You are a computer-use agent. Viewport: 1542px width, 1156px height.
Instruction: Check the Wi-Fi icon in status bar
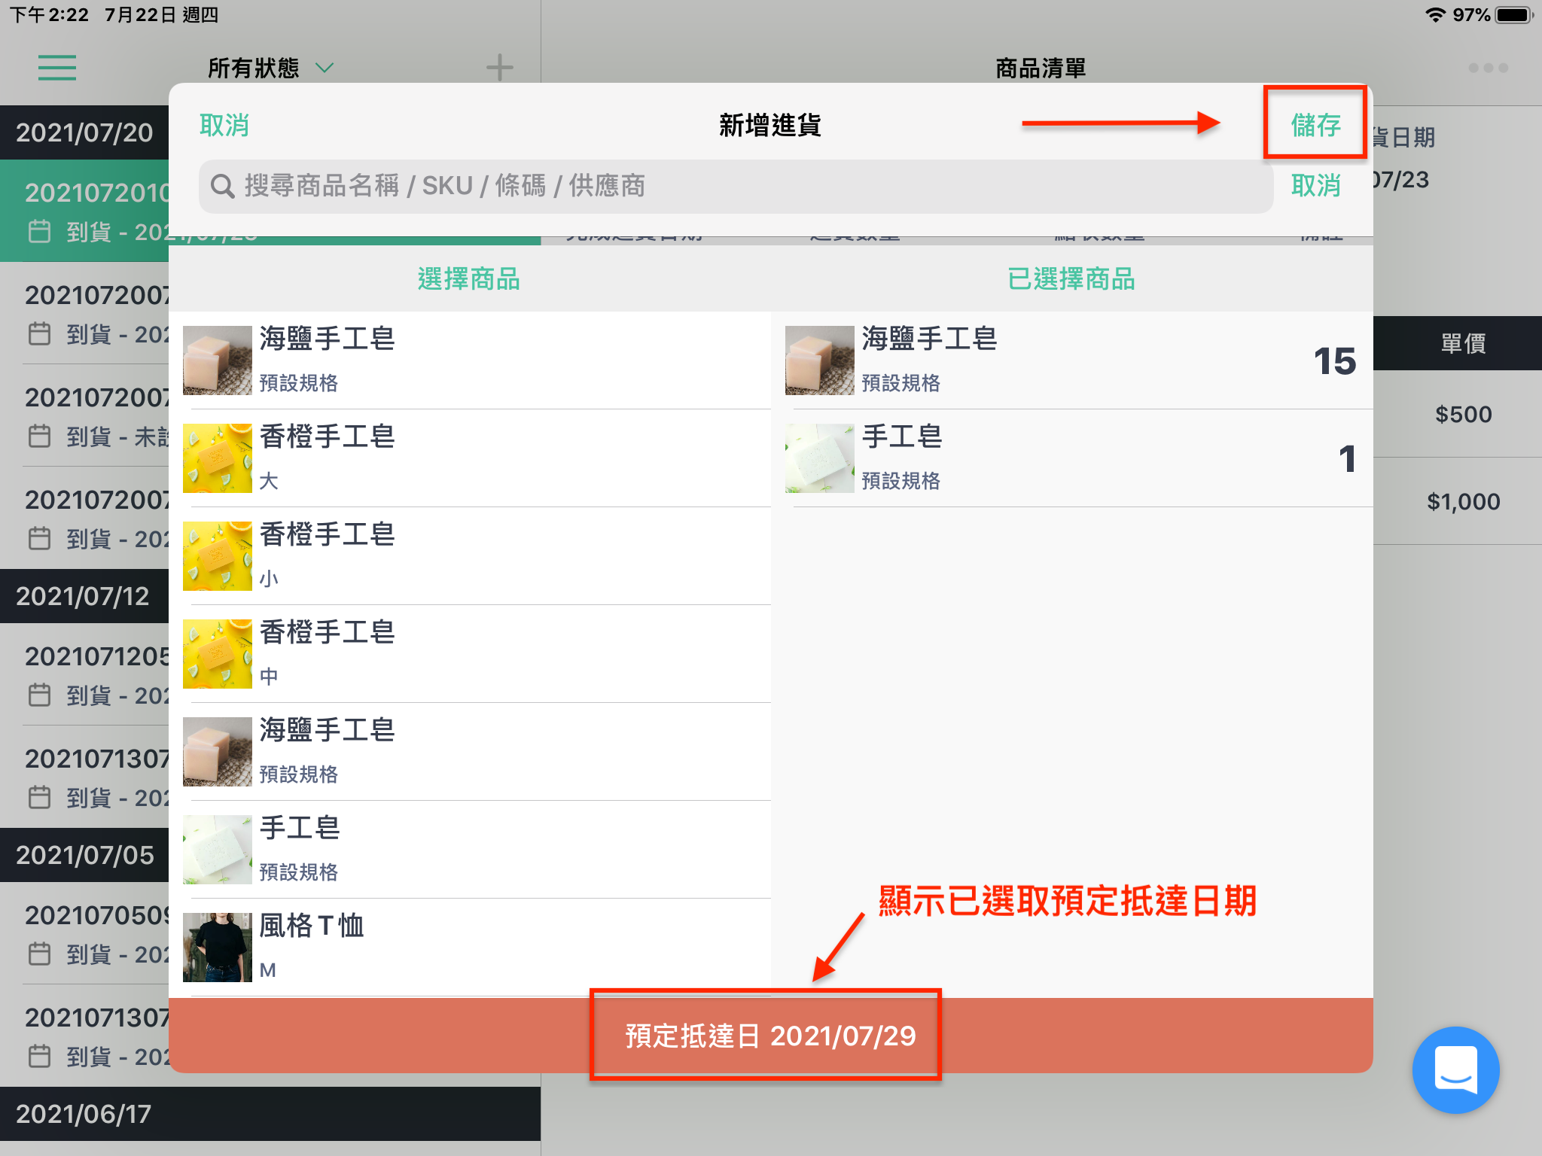pyautogui.click(x=1435, y=15)
